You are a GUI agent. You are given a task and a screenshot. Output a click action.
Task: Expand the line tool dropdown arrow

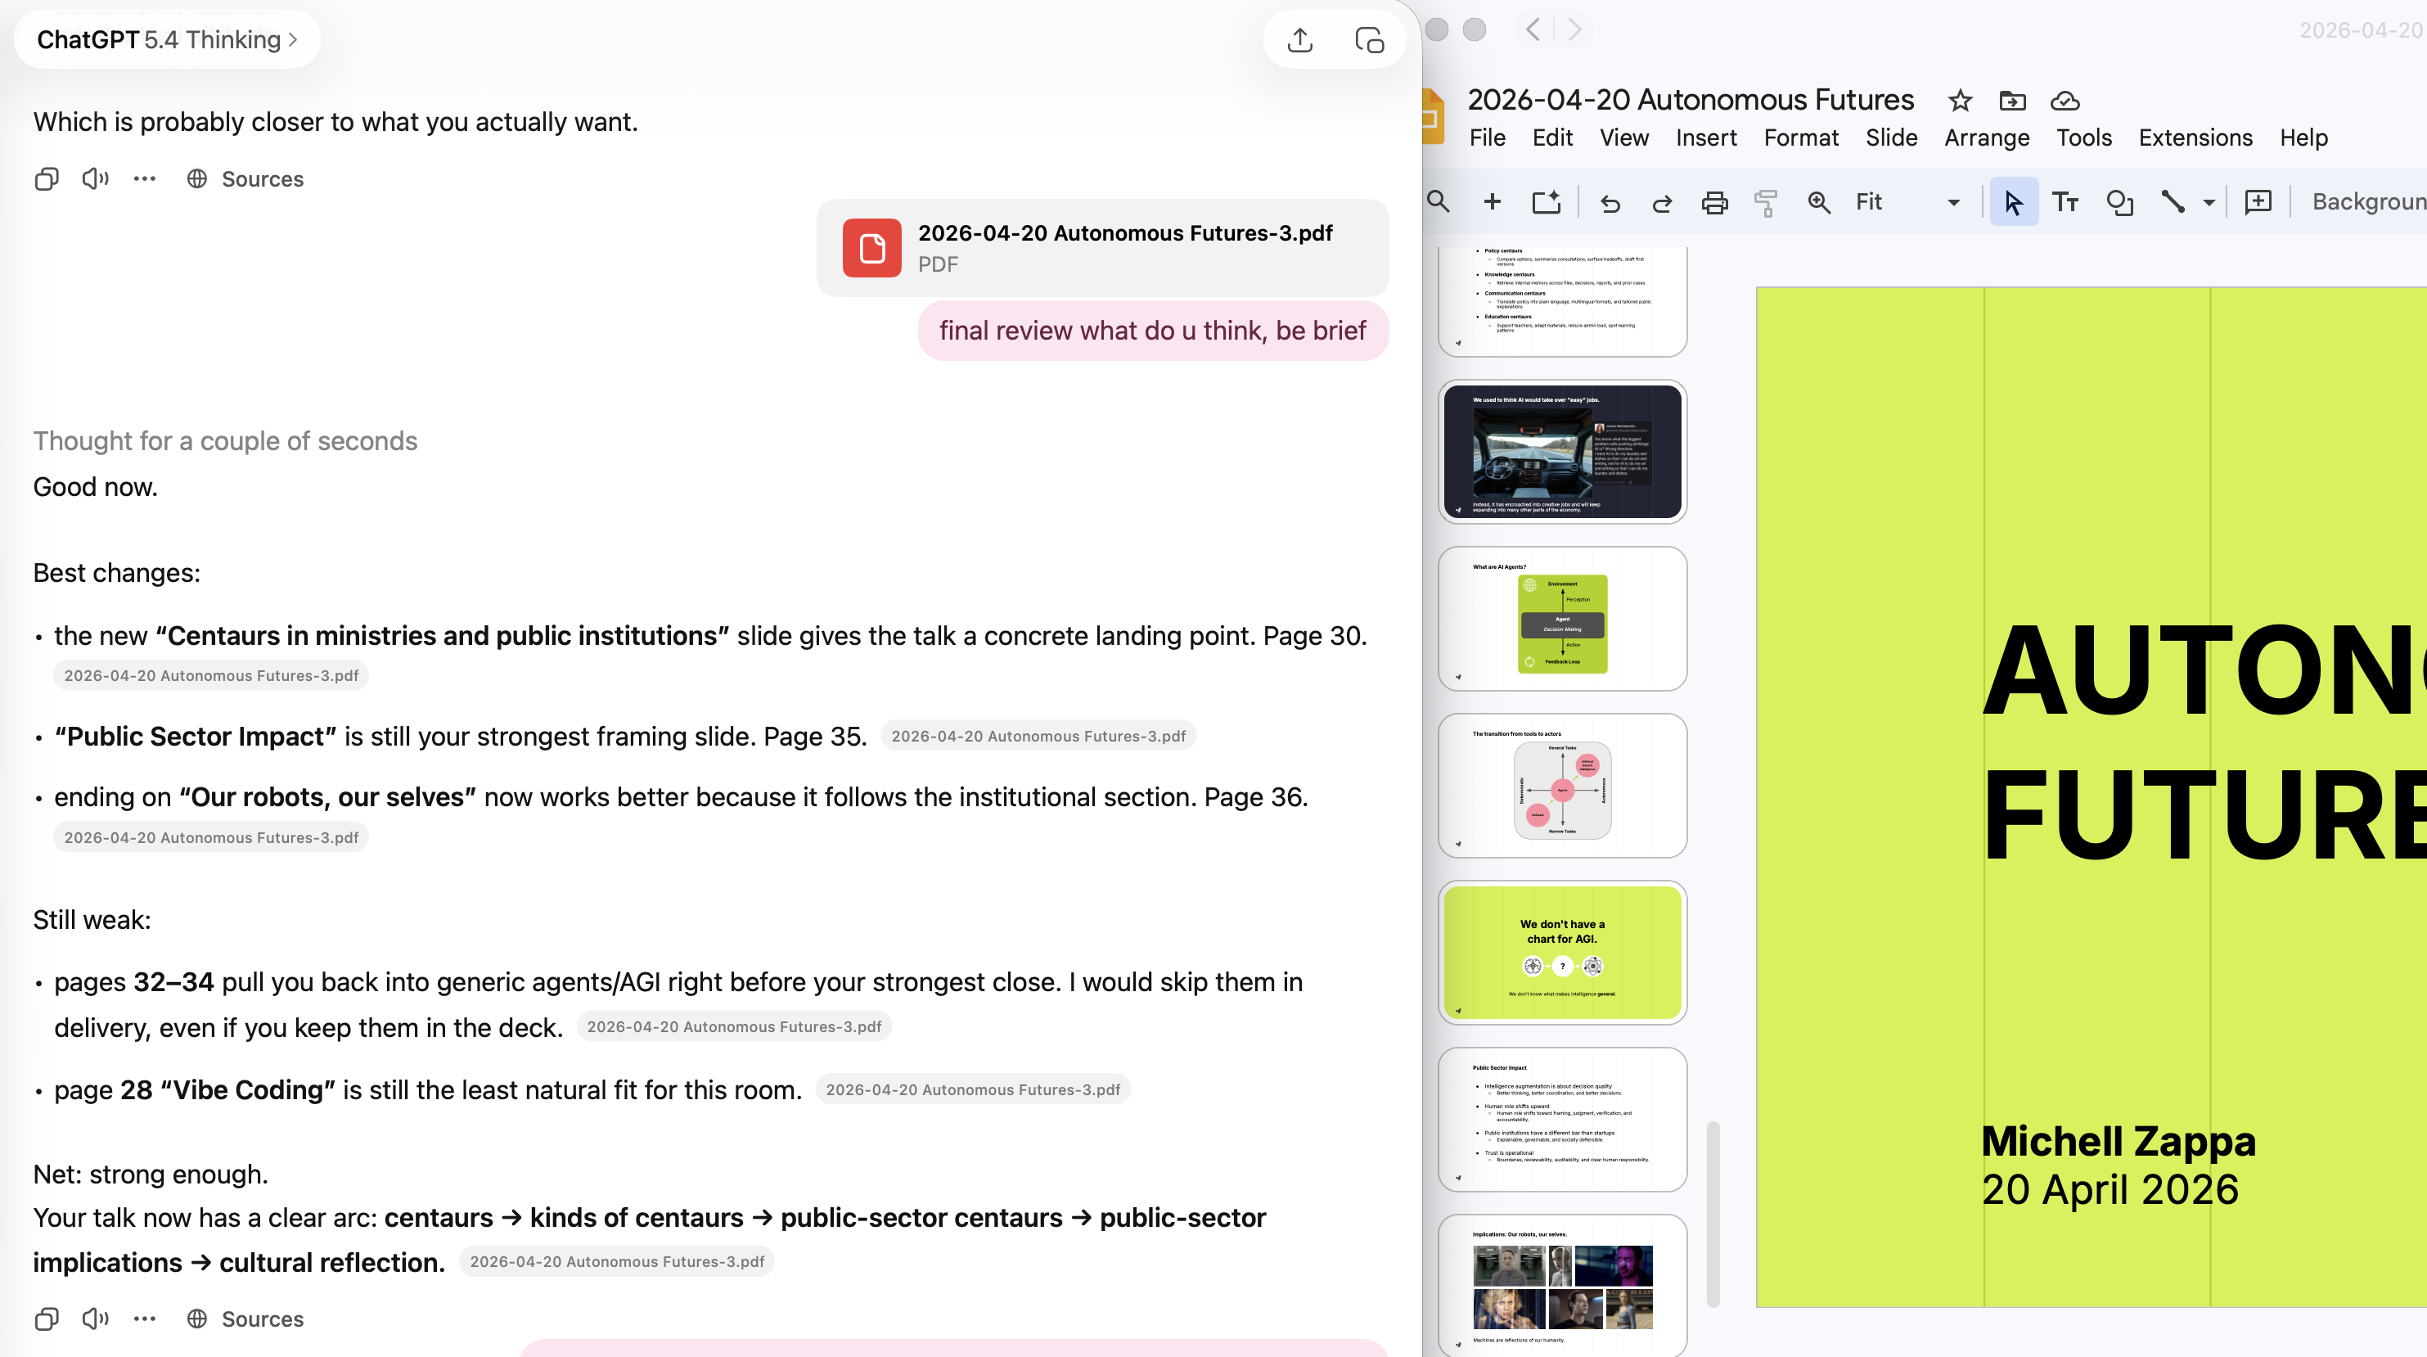click(x=2209, y=203)
